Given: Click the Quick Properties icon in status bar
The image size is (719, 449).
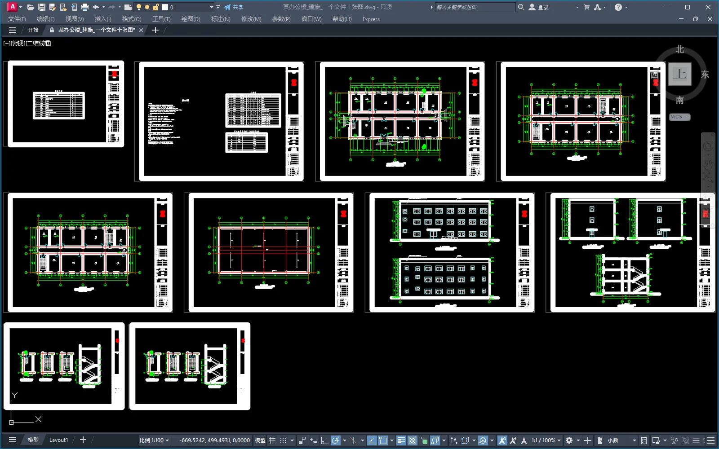Looking at the screenshot, I should [x=644, y=440].
